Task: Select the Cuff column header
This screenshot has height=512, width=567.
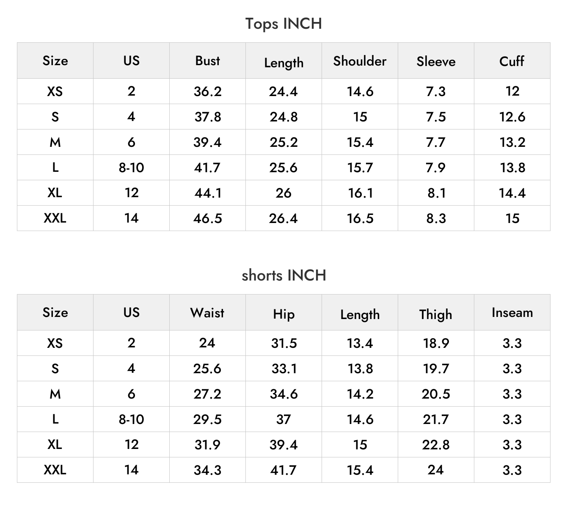Action: point(512,61)
